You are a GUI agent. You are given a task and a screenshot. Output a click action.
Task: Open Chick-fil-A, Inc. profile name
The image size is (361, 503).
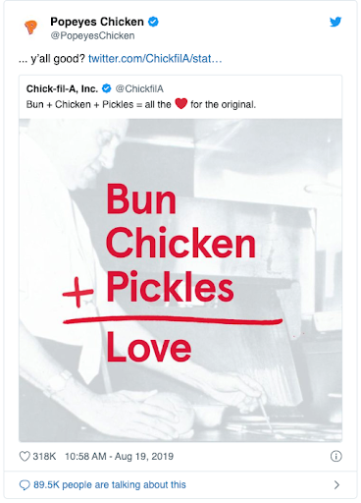62,88
